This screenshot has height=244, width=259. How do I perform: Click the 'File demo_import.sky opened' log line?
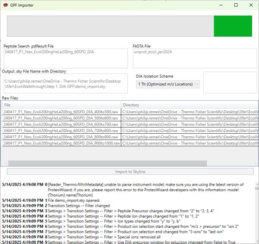click(74, 200)
